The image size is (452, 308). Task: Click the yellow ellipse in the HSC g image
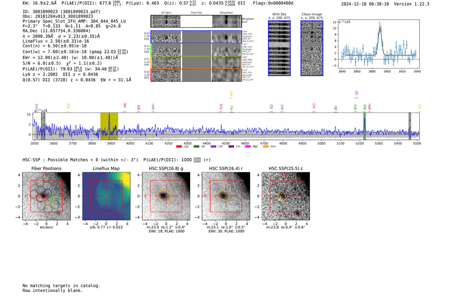click(x=164, y=196)
